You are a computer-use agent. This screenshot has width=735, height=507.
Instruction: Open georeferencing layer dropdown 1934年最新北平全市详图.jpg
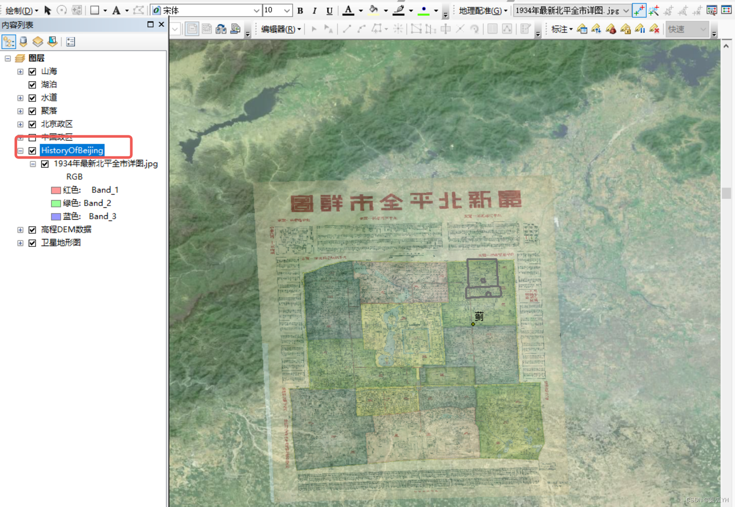pos(626,10)
